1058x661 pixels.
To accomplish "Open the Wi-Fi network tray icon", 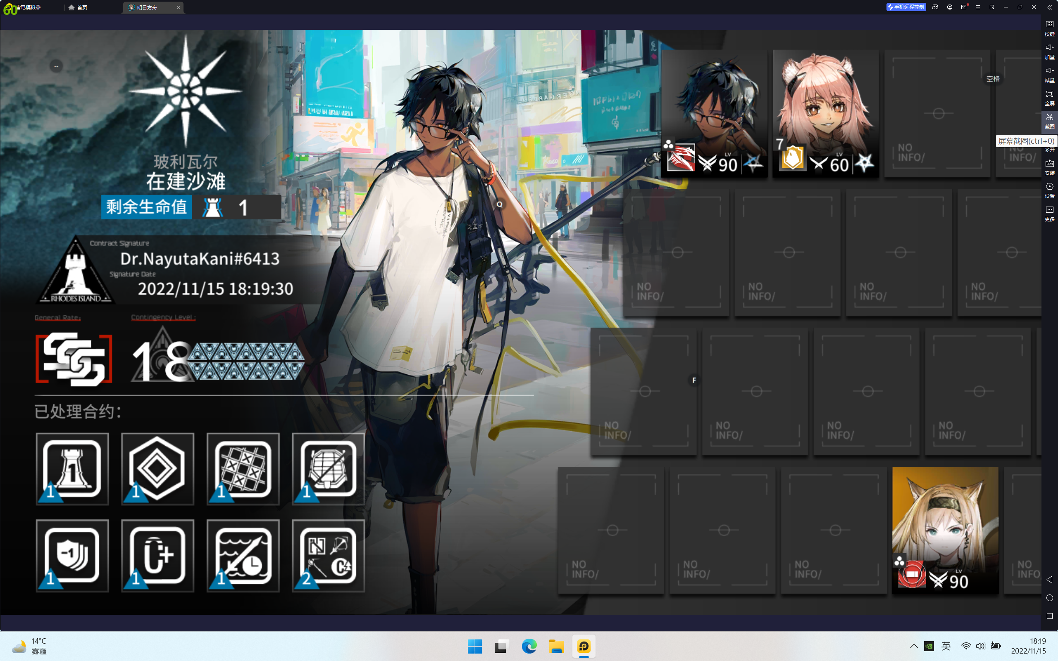I will pyautogui.click(x=966, y=646).
